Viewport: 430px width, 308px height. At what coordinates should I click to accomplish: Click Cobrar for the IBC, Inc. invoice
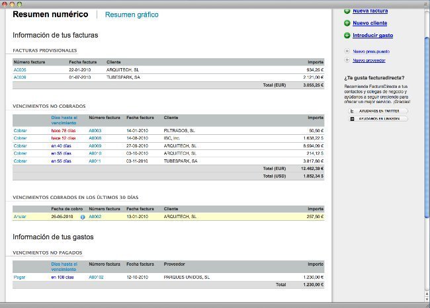pyautogui.click(x=21, y=138)
